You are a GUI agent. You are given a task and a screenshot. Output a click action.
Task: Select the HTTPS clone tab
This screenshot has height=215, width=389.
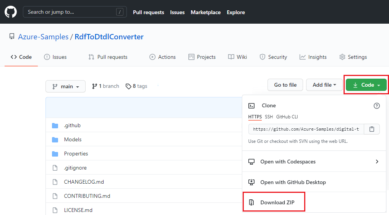[x=255, y=117]
